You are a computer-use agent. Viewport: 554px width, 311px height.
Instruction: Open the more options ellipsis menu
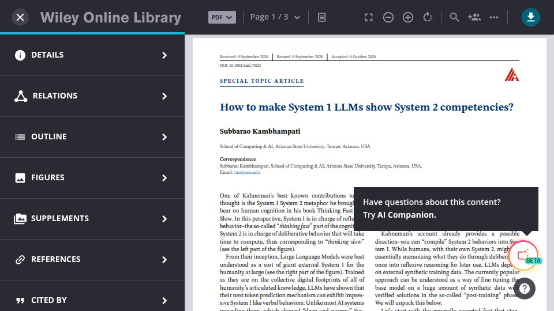494,17
